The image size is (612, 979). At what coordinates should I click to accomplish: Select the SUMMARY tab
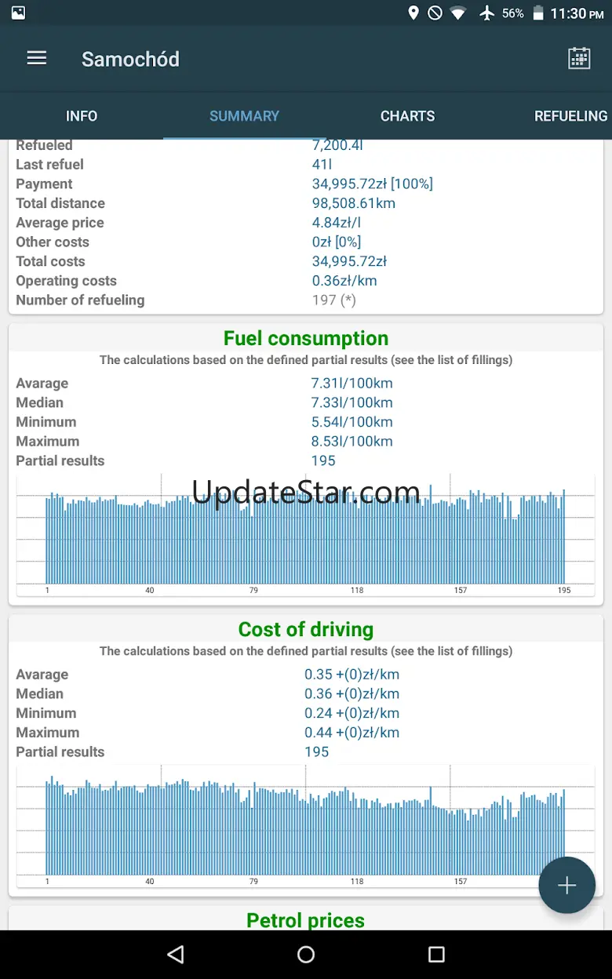pos(244,116)
